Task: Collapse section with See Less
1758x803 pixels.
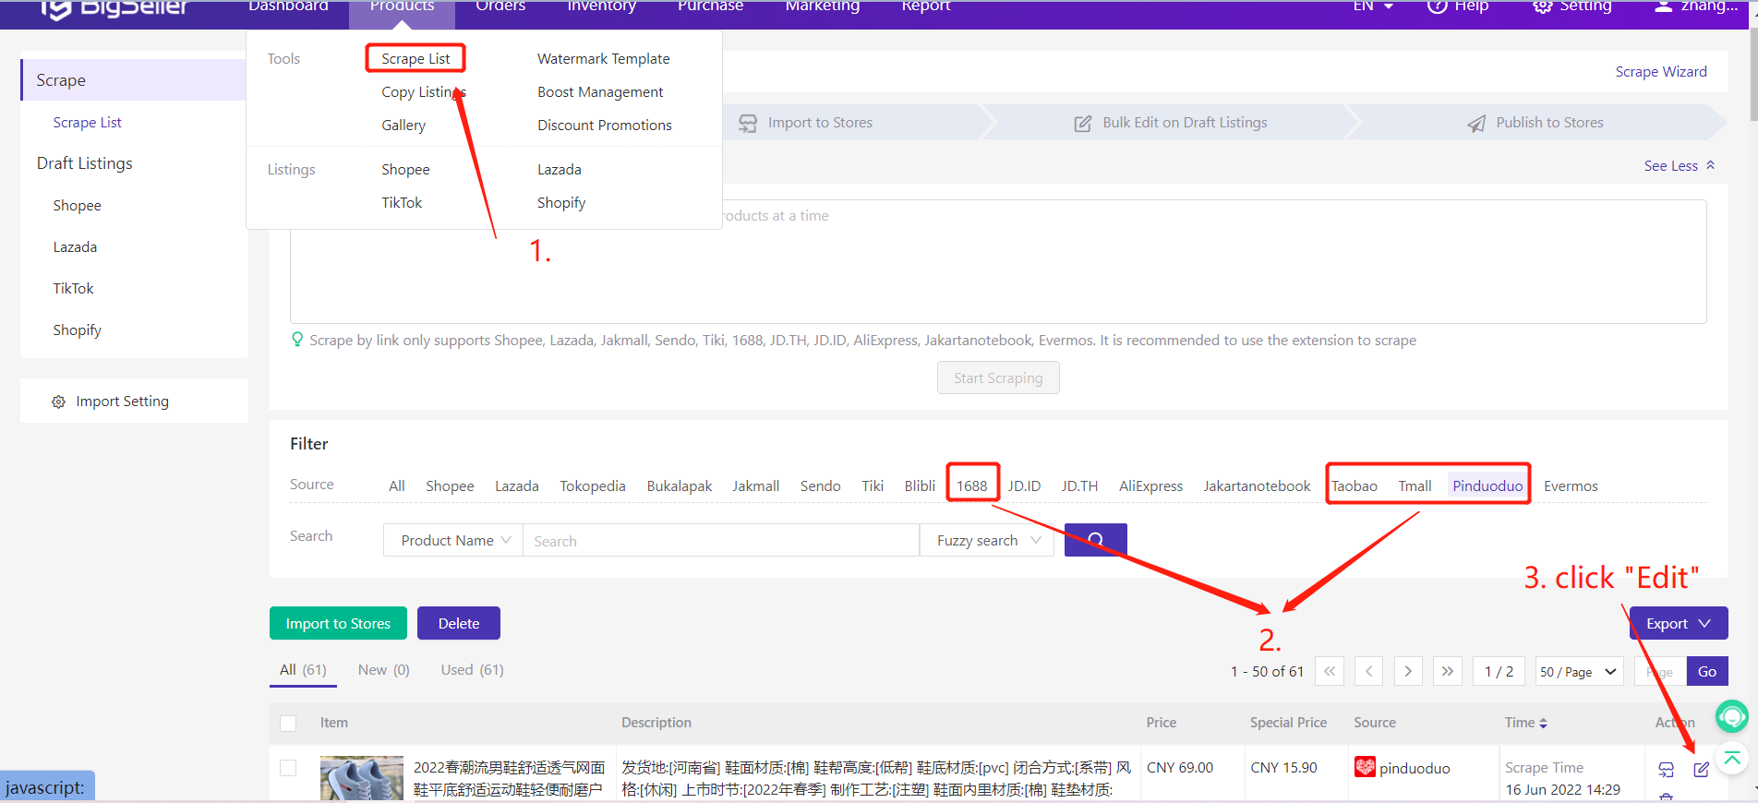Action: point(1680,166)
